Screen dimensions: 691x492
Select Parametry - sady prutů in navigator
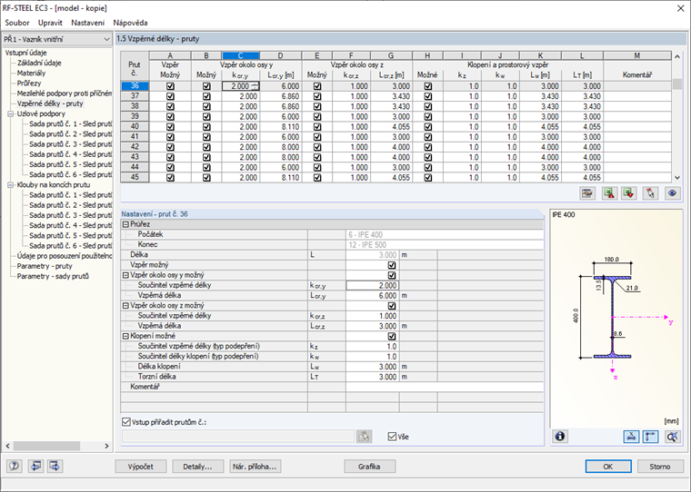[x=53, y=276]
